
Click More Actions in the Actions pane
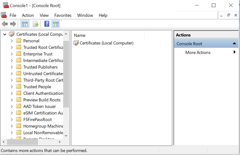click(198, 52)
